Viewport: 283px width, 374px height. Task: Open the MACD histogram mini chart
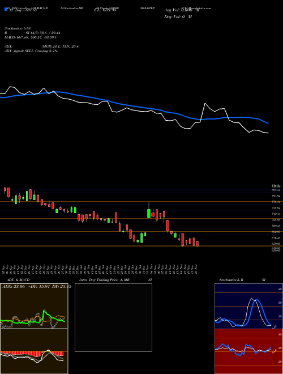coord(34,351)
